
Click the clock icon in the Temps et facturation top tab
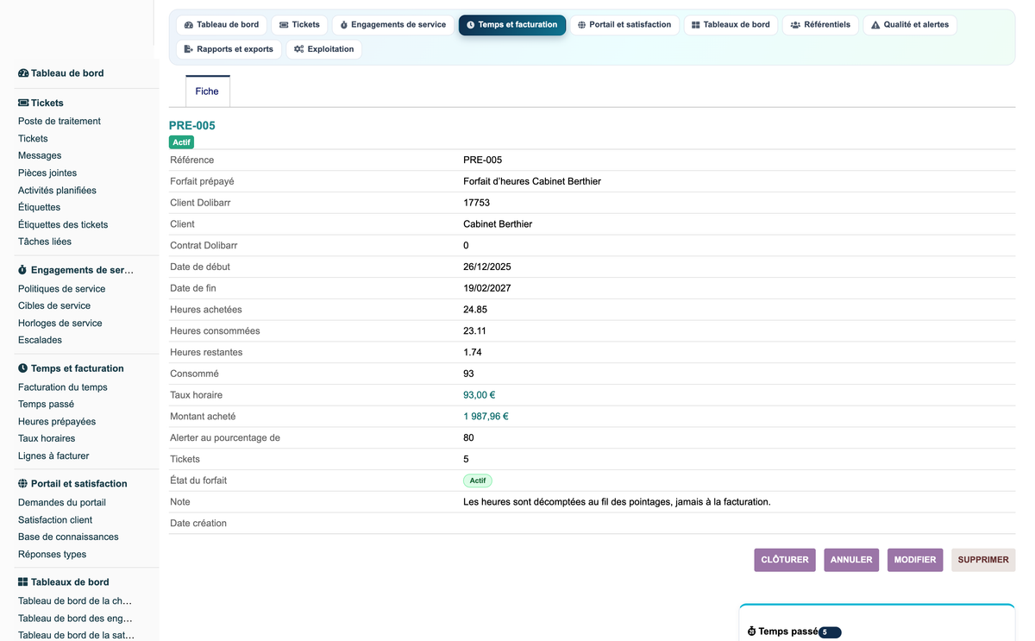coord(470,25)
